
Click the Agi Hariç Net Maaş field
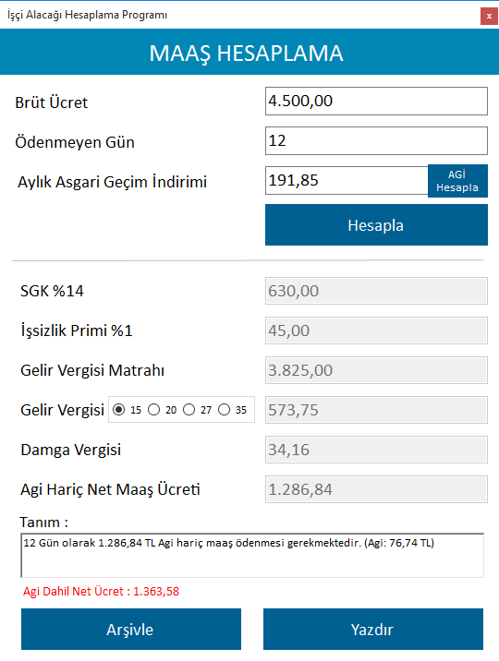coord(376,489)
